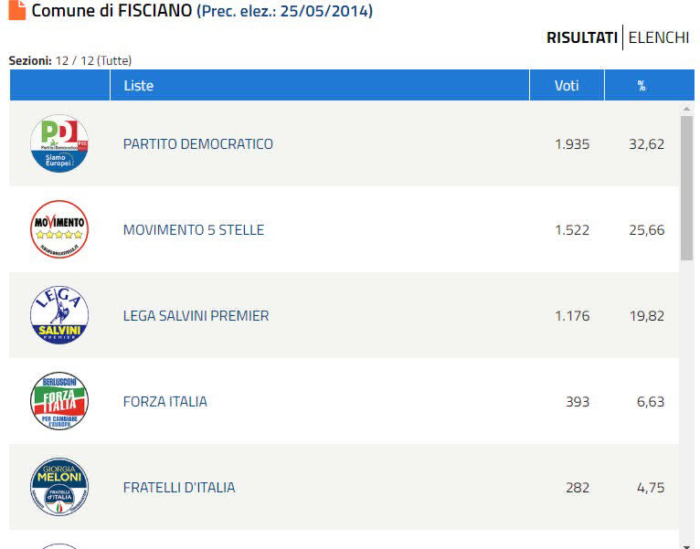Switch to the ELENCHI tab
This screenshot has width=700, height=549.
(658, 37)
